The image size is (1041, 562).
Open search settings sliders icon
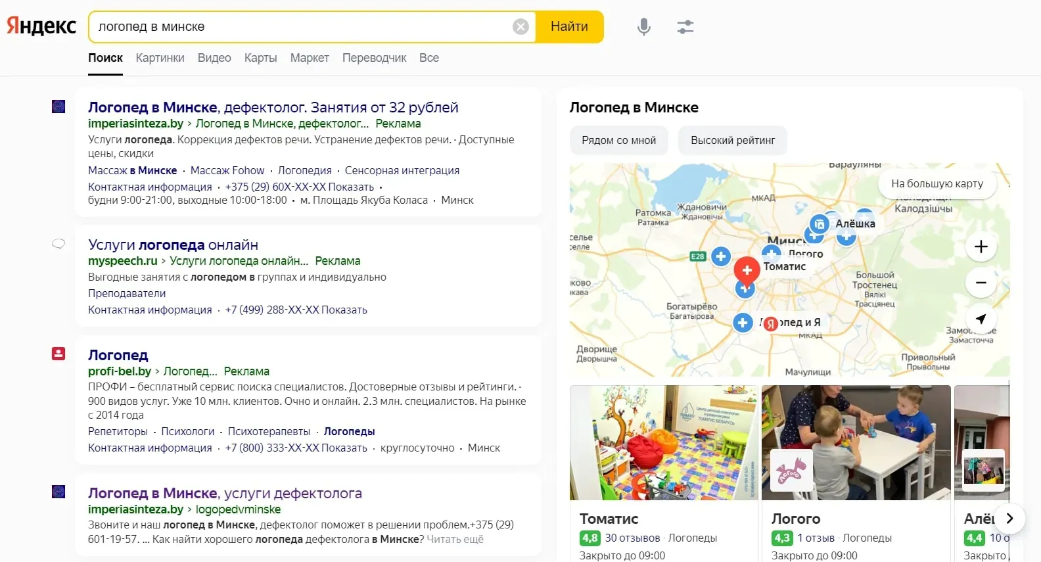pos(685,27)
